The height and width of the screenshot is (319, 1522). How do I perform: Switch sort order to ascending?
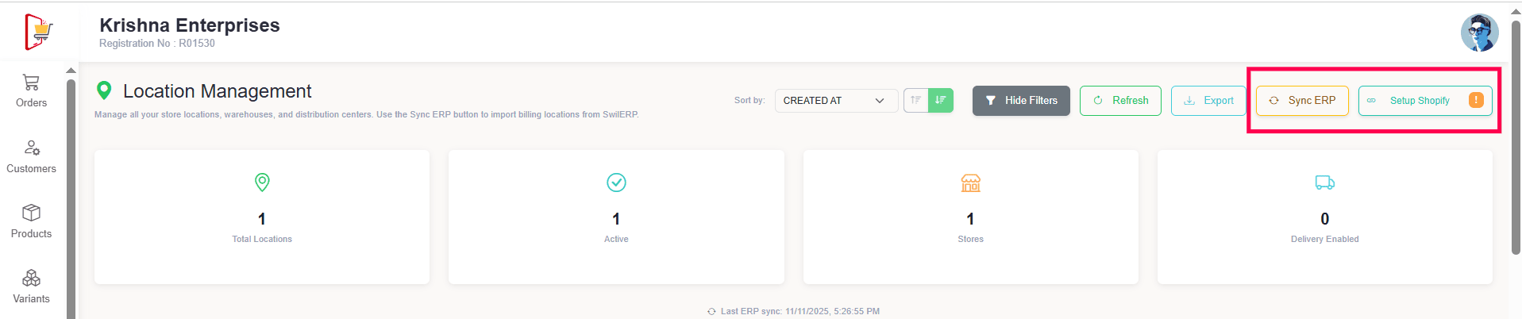916,100
